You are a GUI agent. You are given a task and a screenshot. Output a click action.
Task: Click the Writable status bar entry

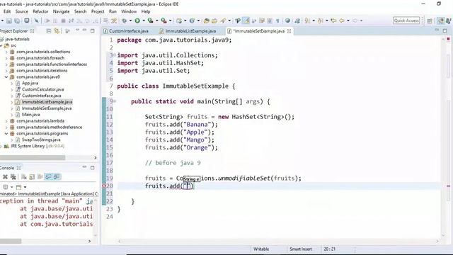pyautogui.click(x=261, y=249)
